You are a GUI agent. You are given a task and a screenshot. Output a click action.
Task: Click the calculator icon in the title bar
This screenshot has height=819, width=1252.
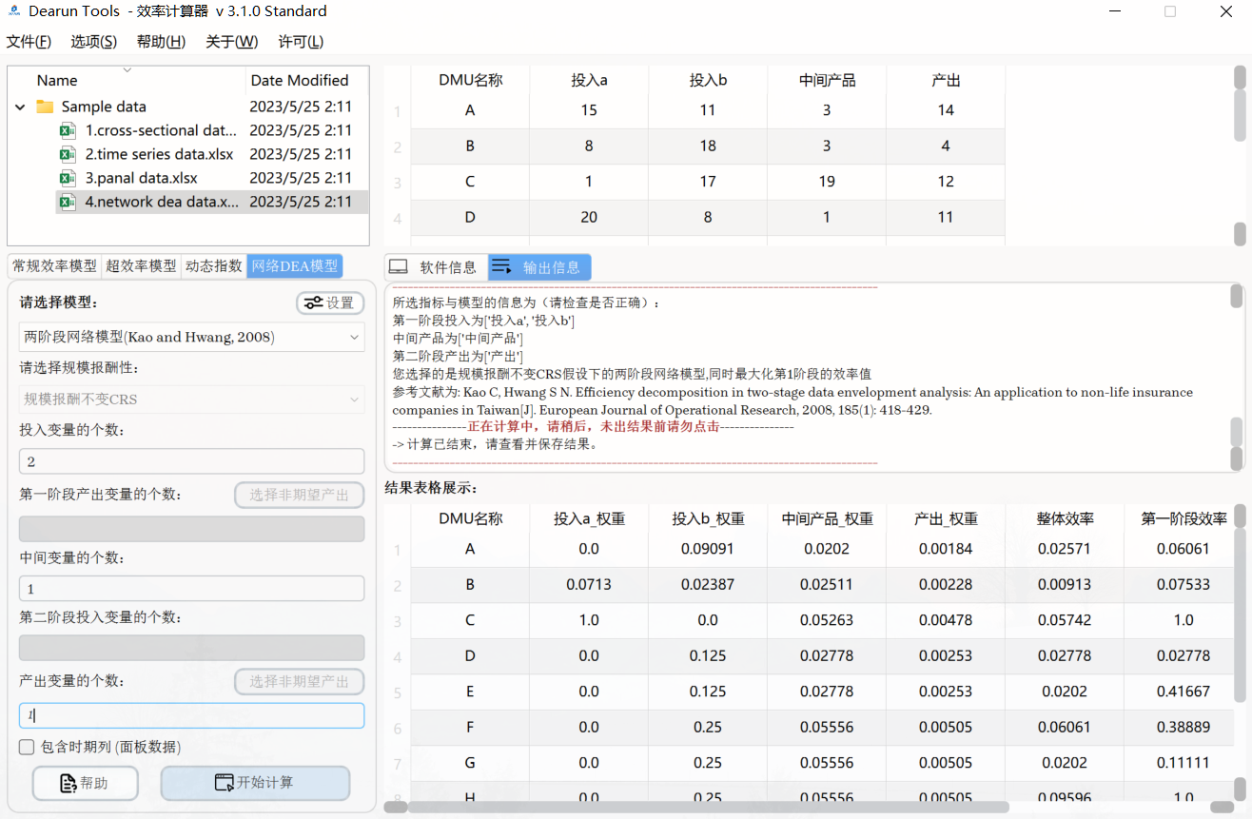click(11, 10)
